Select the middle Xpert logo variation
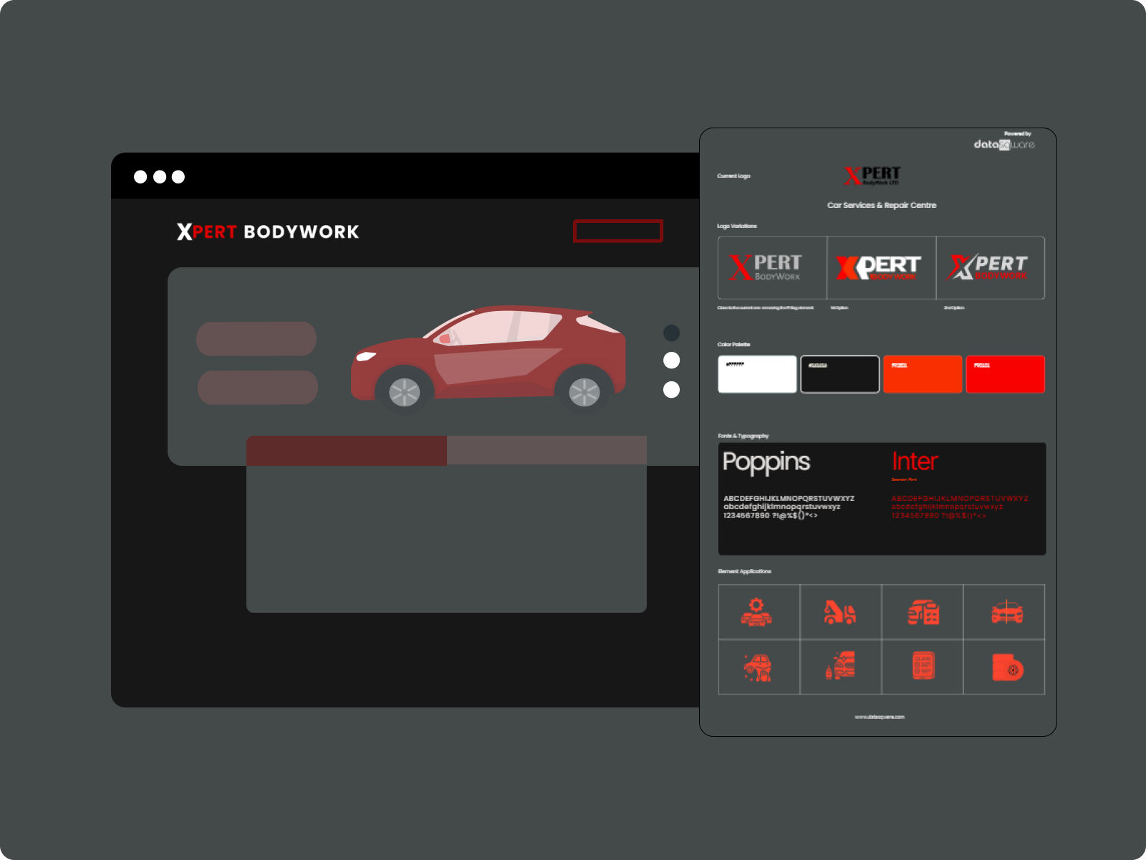 coord(881,267)
